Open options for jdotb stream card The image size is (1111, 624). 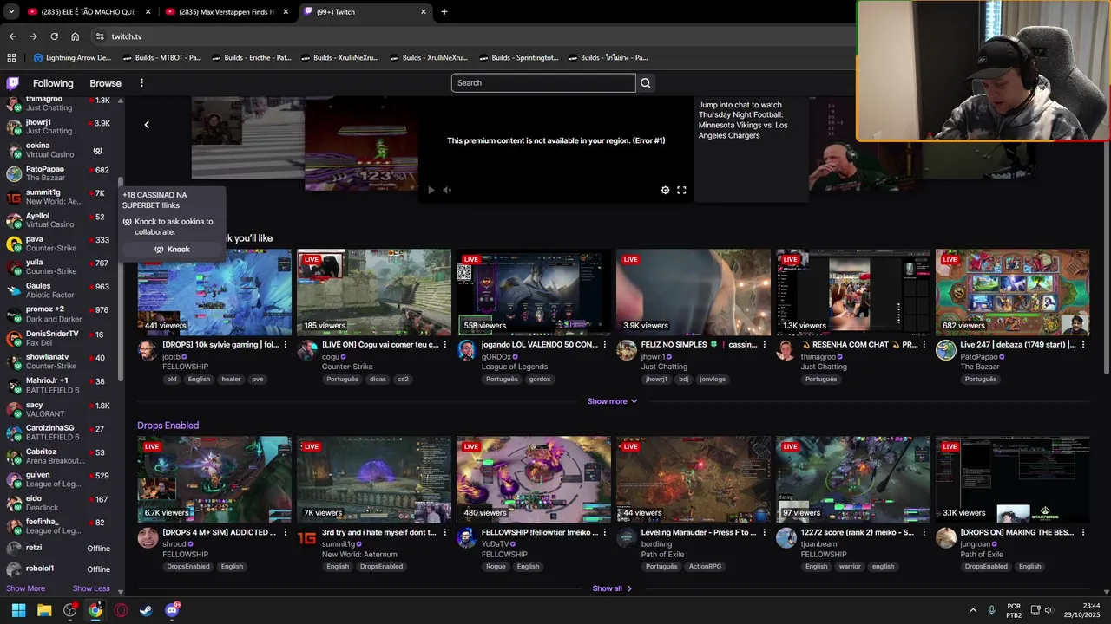pos(286,345)
